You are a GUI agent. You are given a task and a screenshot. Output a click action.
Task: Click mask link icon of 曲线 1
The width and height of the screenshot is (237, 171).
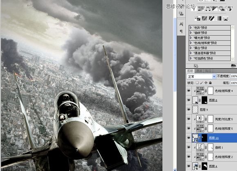[x=206, y=147]
